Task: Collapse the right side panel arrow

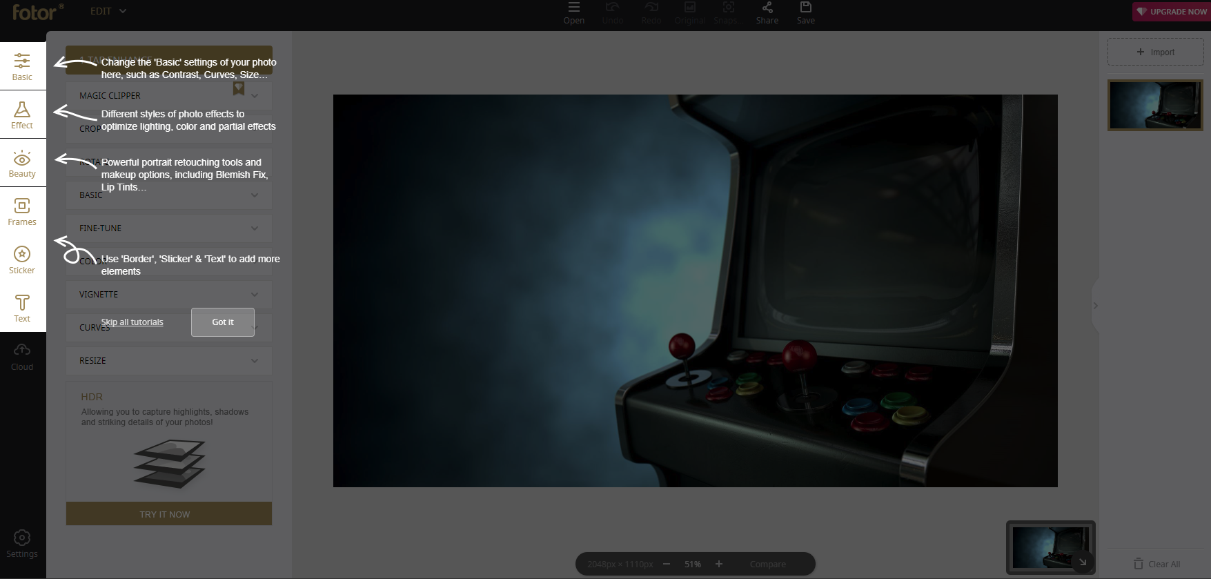Action: tap(1095, 306)
